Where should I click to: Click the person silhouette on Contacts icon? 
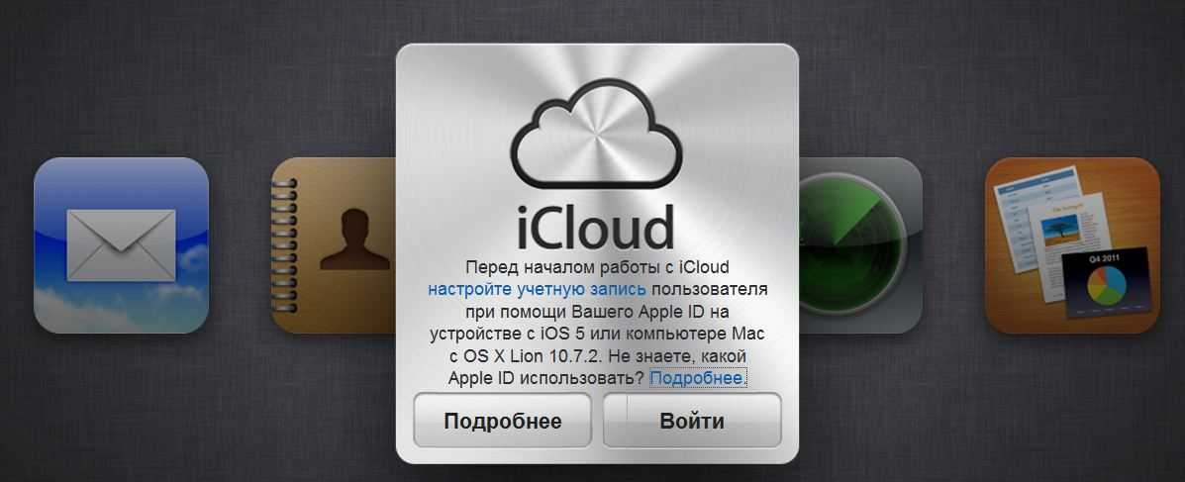[354, 239]
